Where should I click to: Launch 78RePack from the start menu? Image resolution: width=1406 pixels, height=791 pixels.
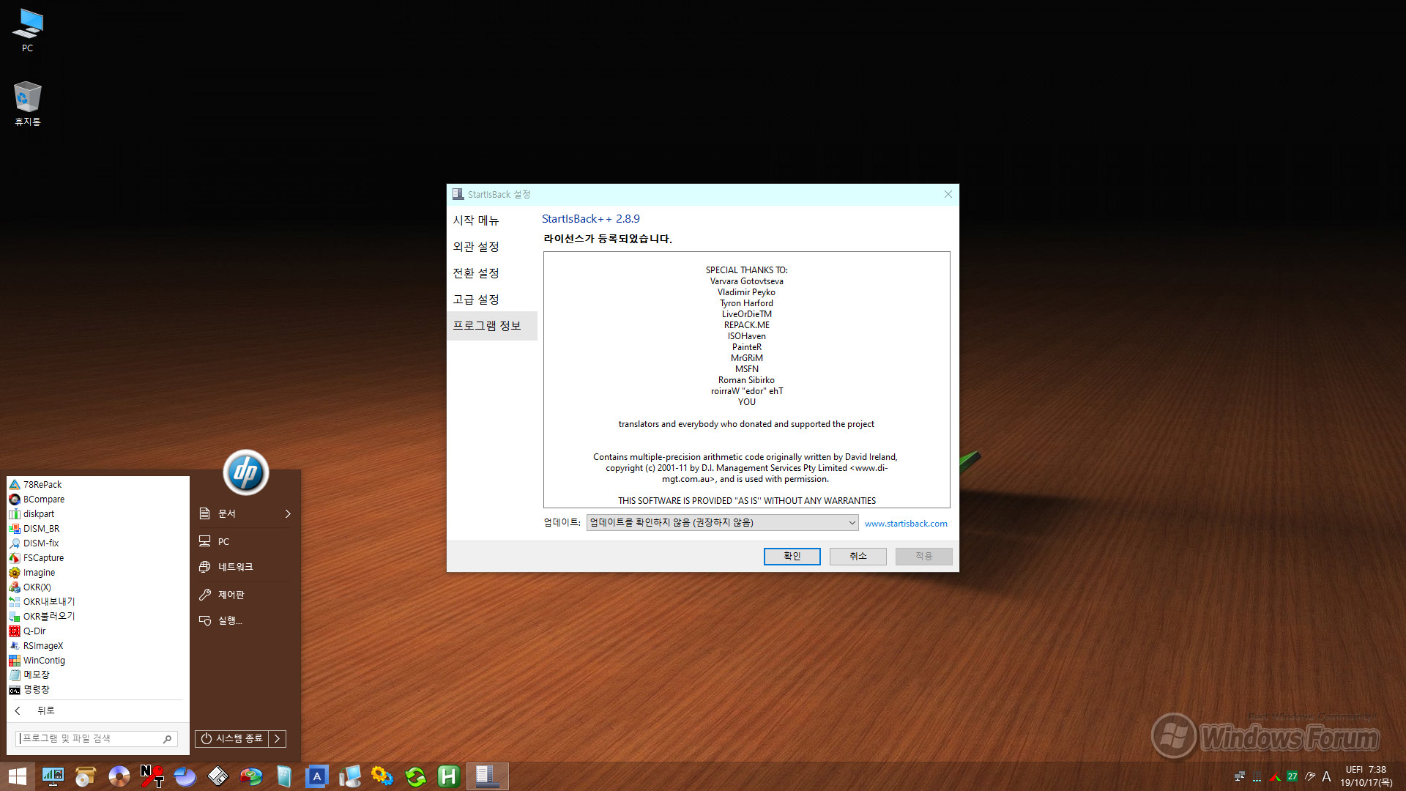[x=42, y=484]
